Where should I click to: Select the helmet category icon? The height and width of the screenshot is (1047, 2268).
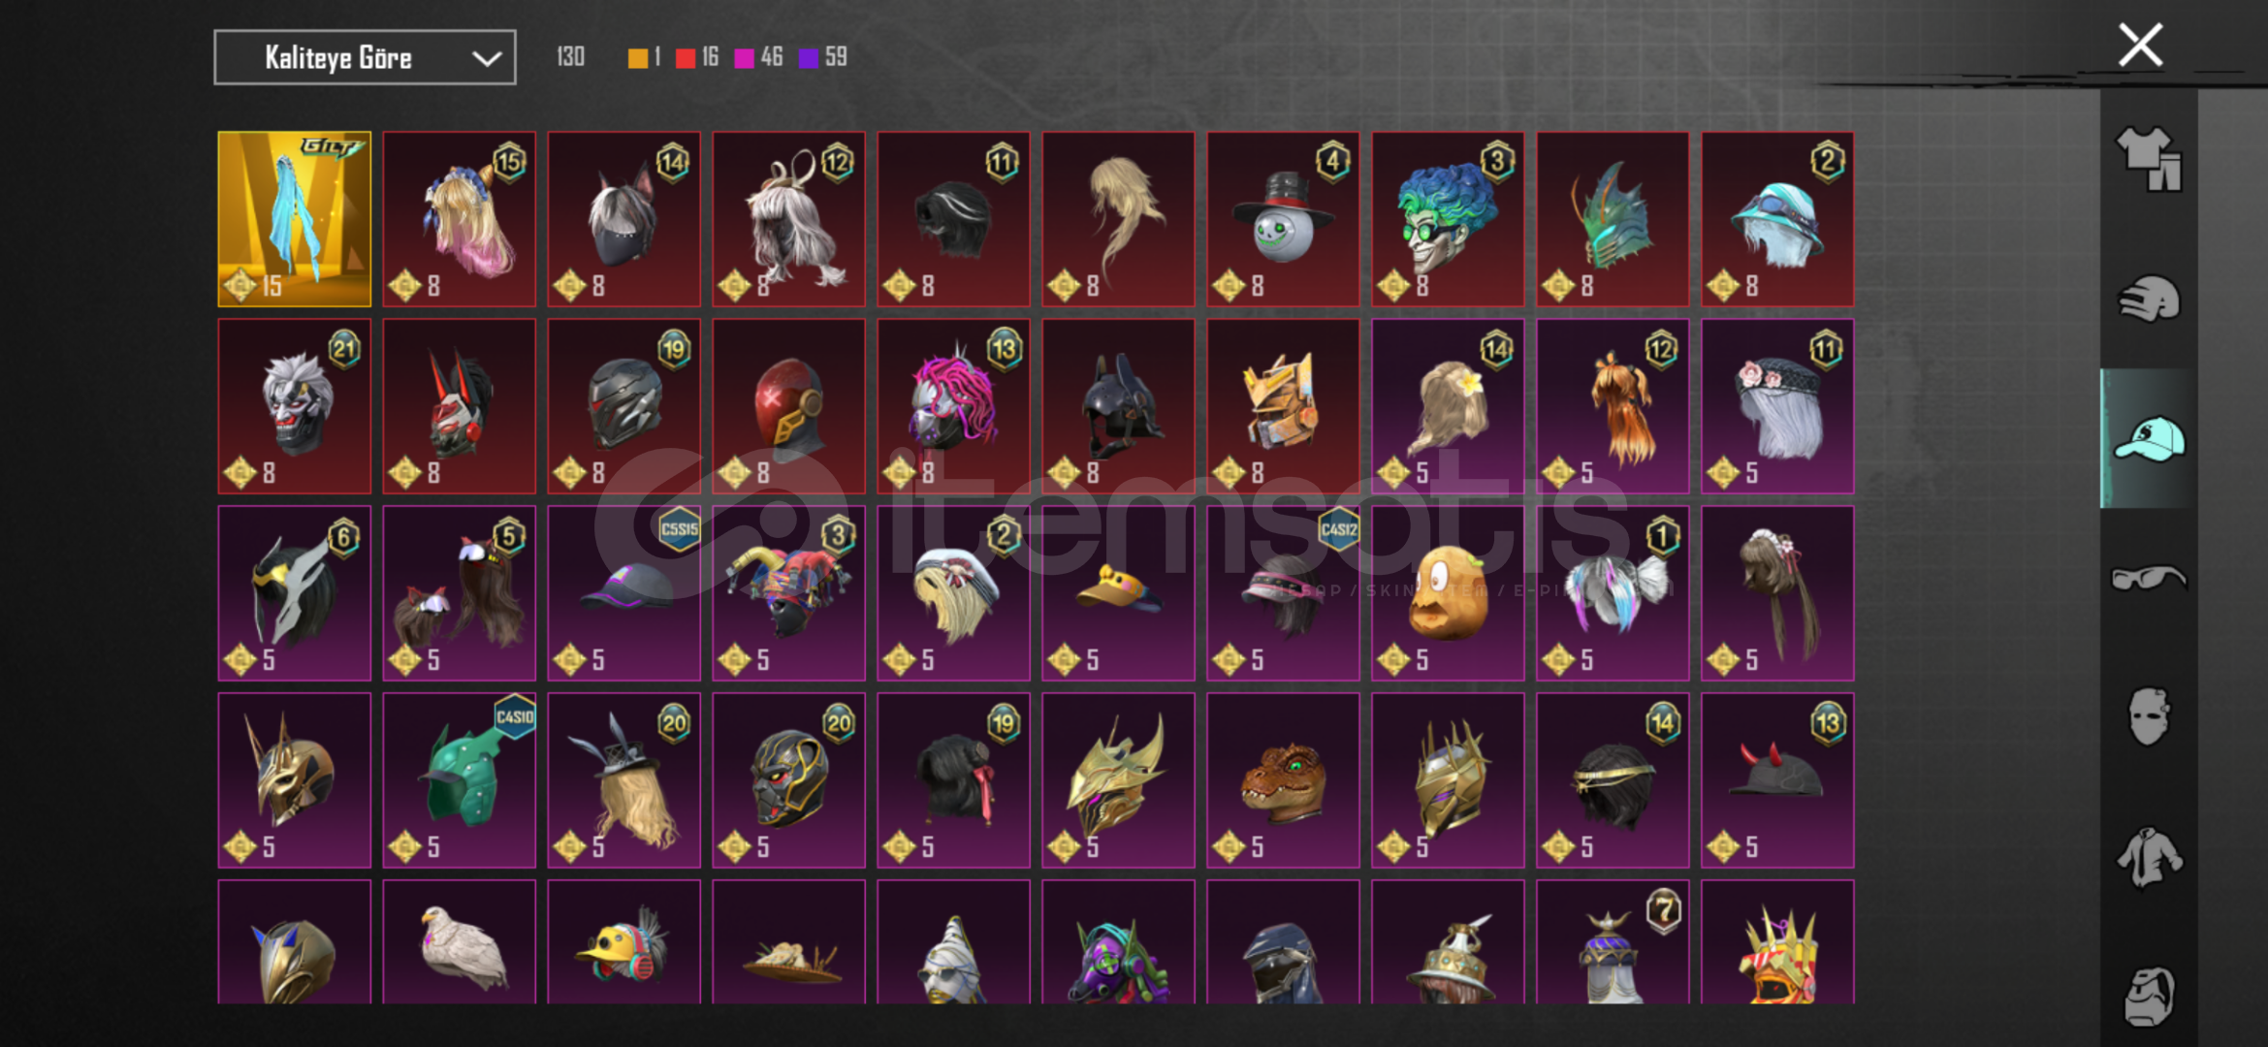click(x=2149, y=299)
